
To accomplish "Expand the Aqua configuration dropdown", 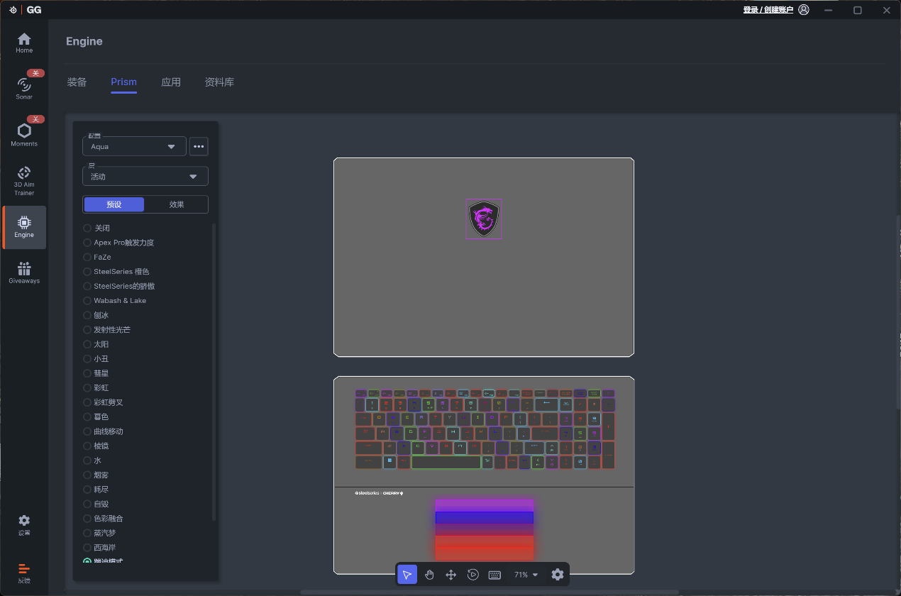I will tap(134, 147).
